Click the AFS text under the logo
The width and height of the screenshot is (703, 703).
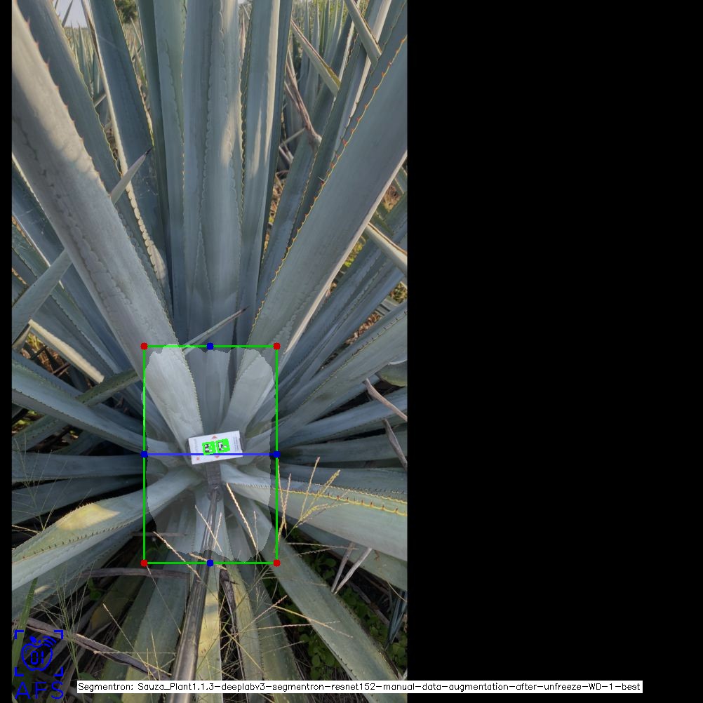tap(38, 690)
